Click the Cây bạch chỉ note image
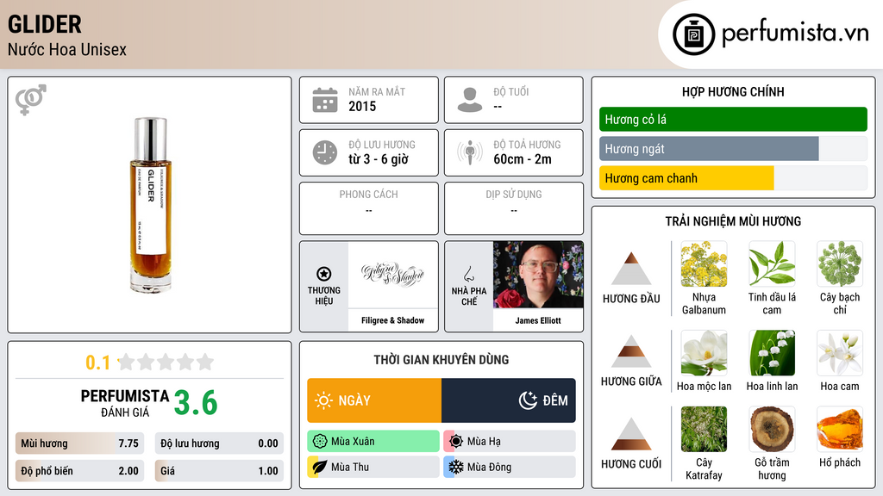This screenshot has width=883, height=496. click(840, 264)
